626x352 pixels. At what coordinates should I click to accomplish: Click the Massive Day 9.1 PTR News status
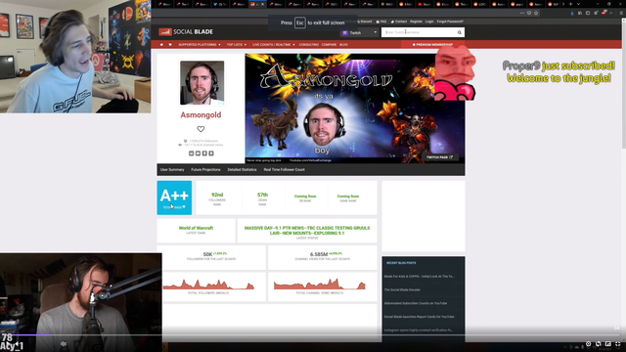307,231
